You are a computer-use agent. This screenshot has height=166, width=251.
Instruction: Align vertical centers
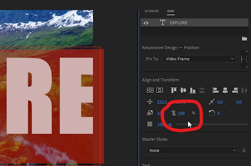pos(183,90)
